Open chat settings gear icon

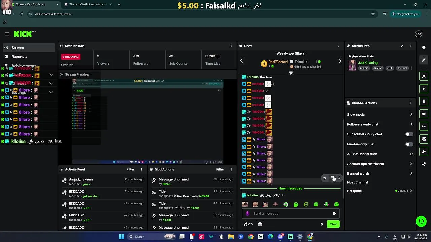click(x=322, y=224)
